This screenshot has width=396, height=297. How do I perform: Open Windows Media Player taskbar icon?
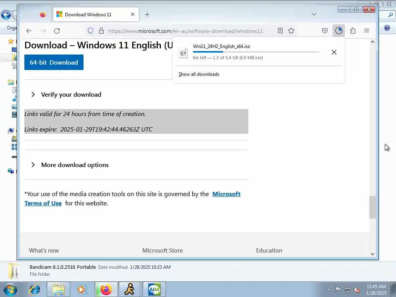[x=82, y=289]
